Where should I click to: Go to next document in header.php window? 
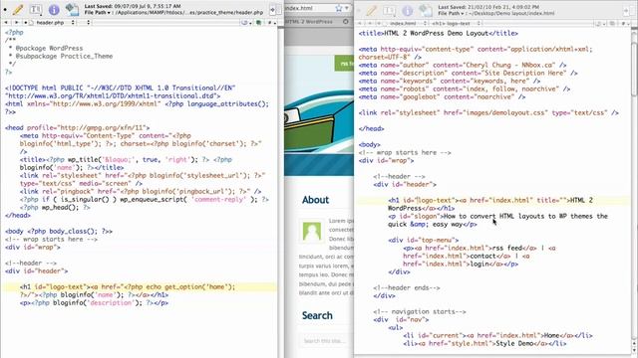click(x=16, y=23)
